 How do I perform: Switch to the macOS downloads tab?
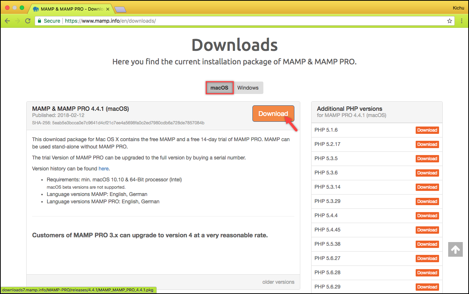pyautogui.click(x=219, y=88)
